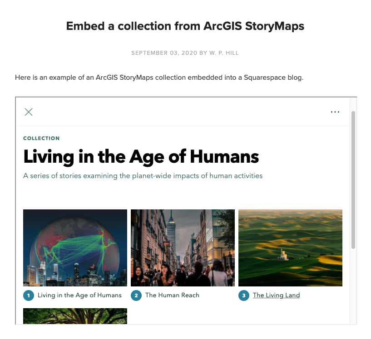Click the blog post heading about embedding collections

coord(185,26)
